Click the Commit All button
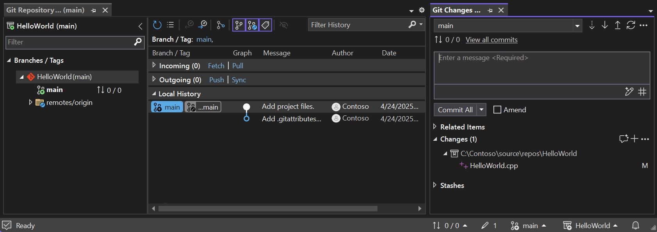The height and width of the screenshot is (232, 657). click(455, 110)
